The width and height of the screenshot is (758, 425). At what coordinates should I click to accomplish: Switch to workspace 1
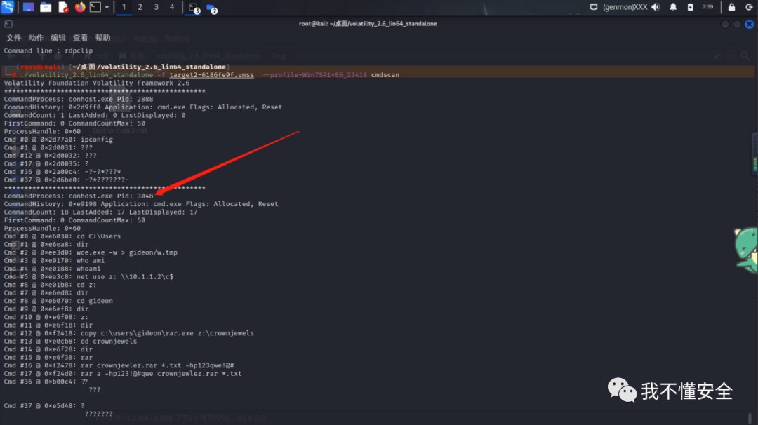[x=124, y=7]
